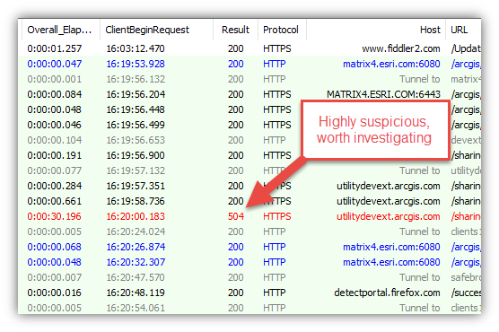
Task: Select matrix4.esri.com:6080 host at 16:20:32.307
Action: coord(391,263)
